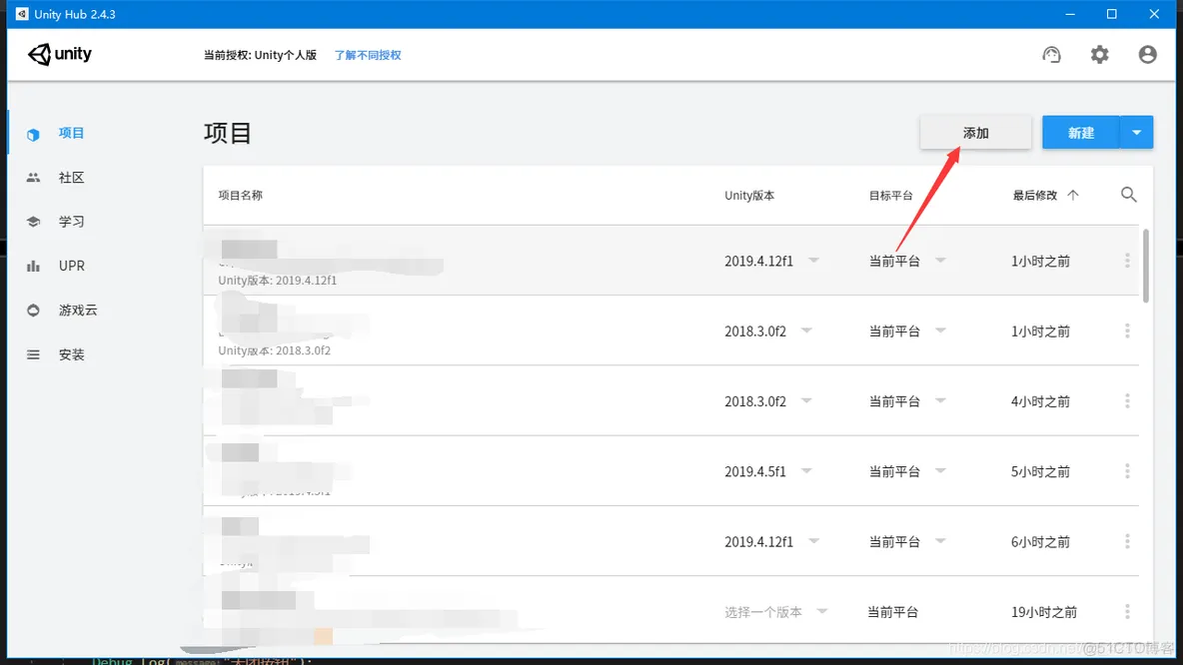Click the 安装 list icon in sidebar
The width and height of the screenshot is (1183, 665).
pos(32,354)
